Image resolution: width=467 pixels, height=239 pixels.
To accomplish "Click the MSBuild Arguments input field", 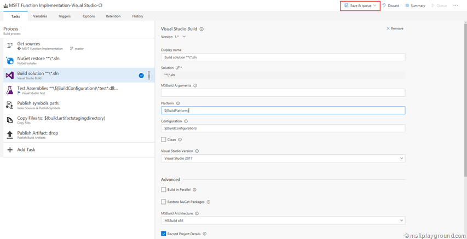I will 283,92.
